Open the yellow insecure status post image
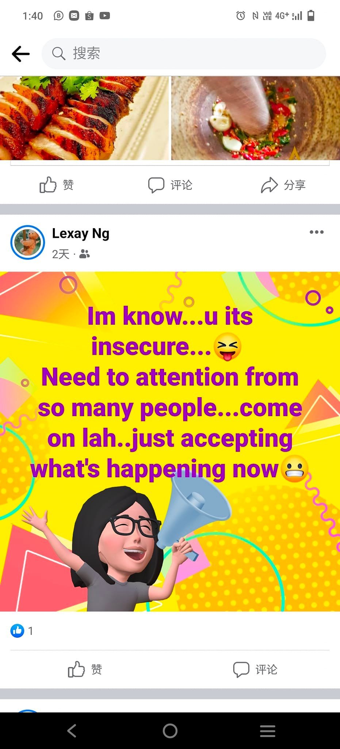Image resolution: width=340 pixels, height=749 pixels. click(x=170, y=441)
